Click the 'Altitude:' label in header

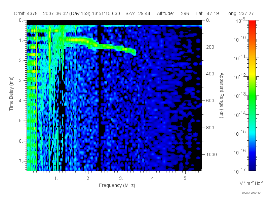coord(165,13)
